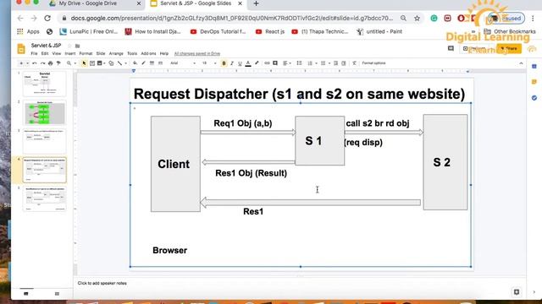Select slide 2 thumbnail with green boxes
Screen dimensions: 542x304
[x=45, y=112]
